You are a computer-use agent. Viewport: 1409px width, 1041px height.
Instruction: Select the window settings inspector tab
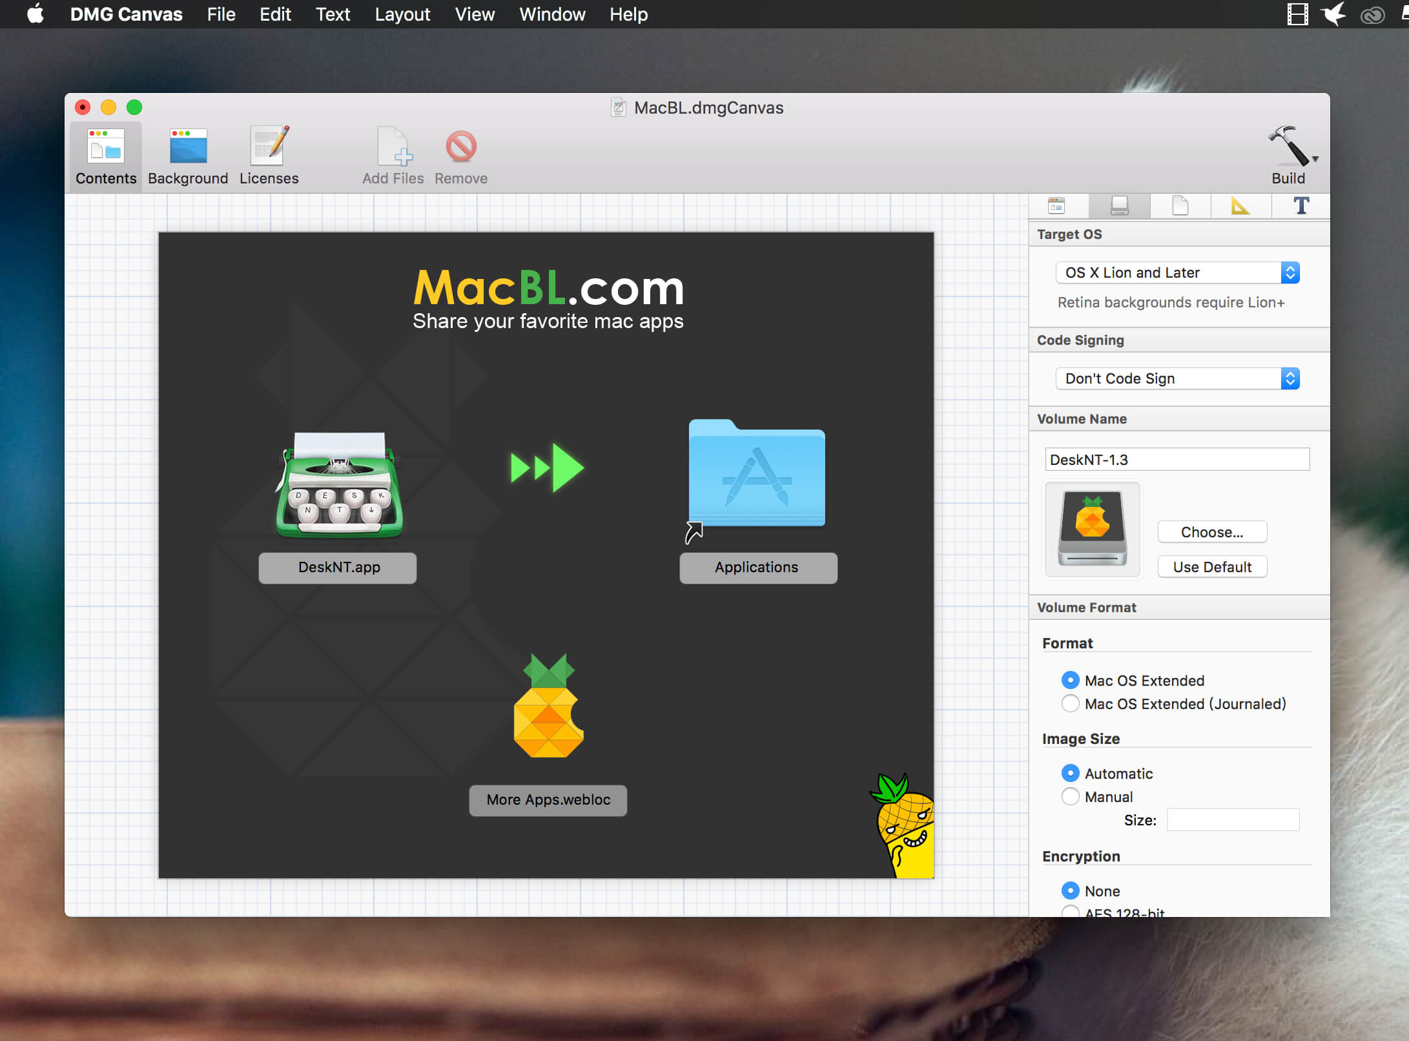(x=1056, y=206)
